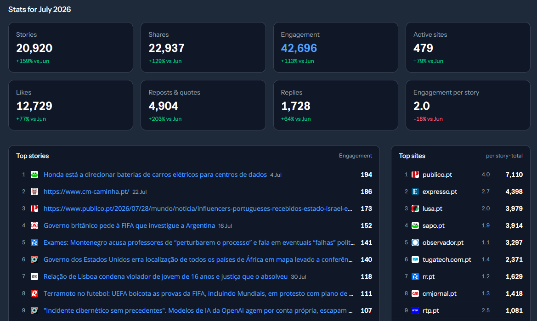This screenshot has width=537, height=321.
Task: Click the 'per story · total' header in Top sites
Action: point(504,156)
